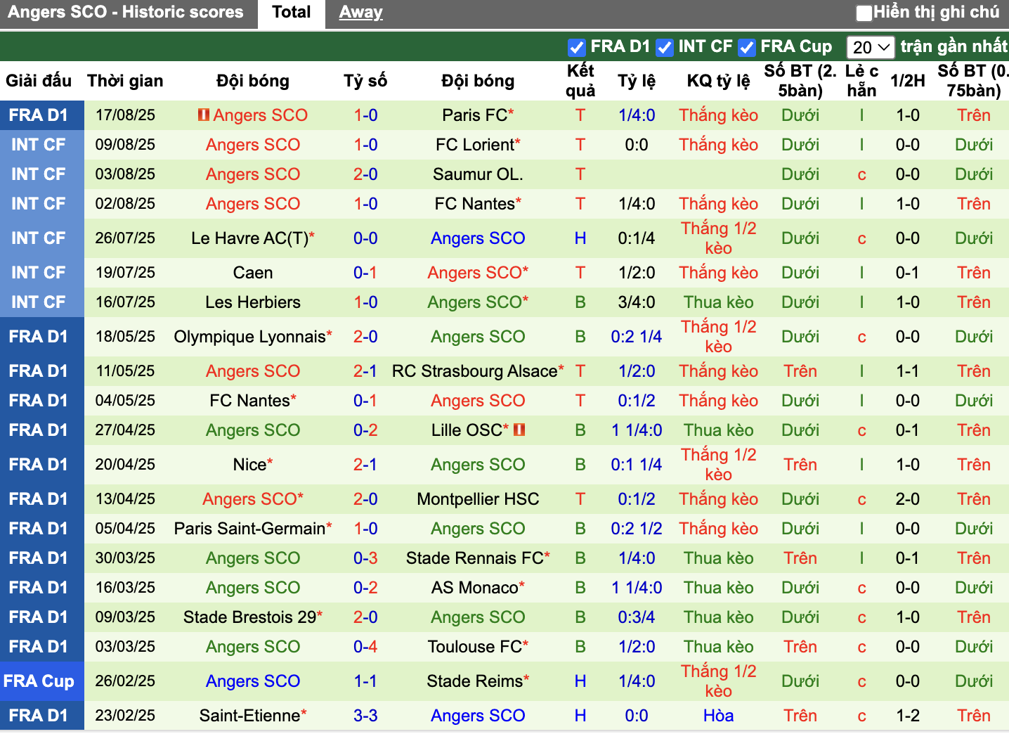Open Paris Saint-Germain team link
The image size is (1009, 734).
point(250,529)
